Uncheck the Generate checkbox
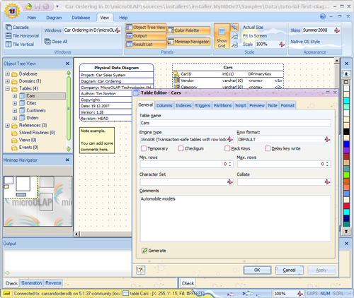The width and height of the screenshot is (354, 298). tap(144, 251)
